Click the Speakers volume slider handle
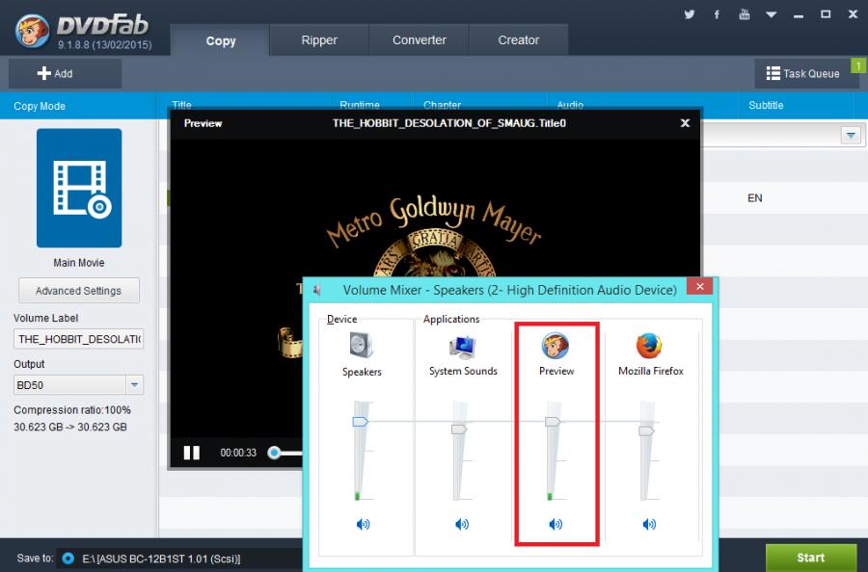Screen dimensions: 868x572 click(x=361, y=422)
